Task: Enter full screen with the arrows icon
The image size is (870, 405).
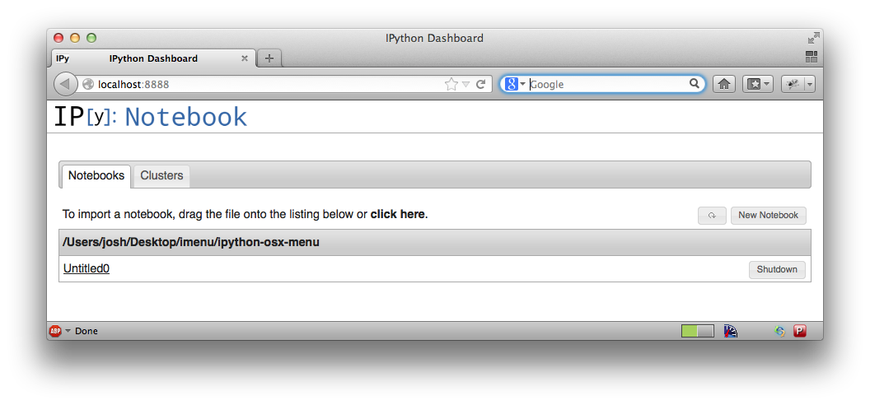Action: pyautogui.click(x=813, y=38)
